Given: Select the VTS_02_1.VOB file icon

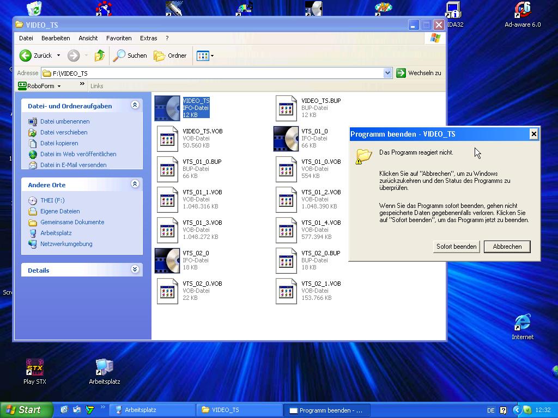Looking at the screenshot, I should click(286, 291).
